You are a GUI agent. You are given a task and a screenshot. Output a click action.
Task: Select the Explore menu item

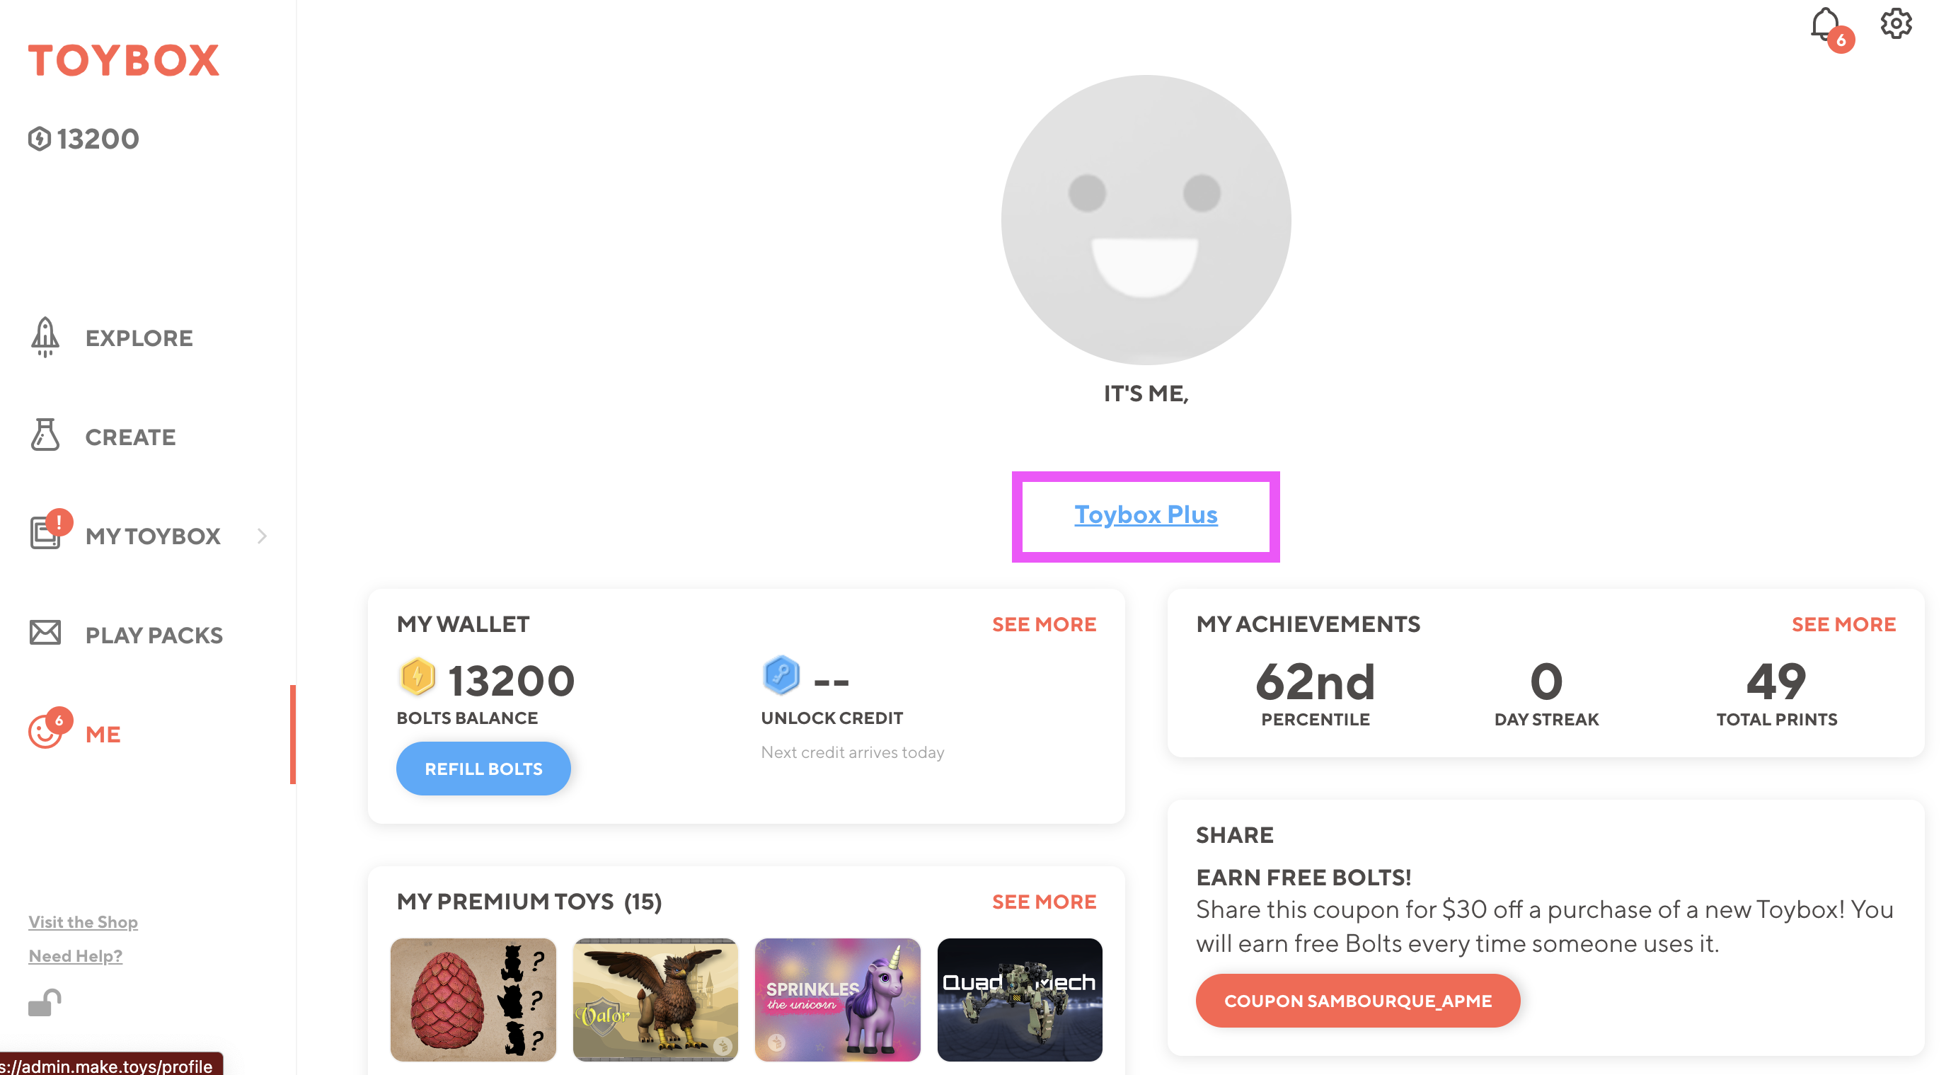(139, 338)
